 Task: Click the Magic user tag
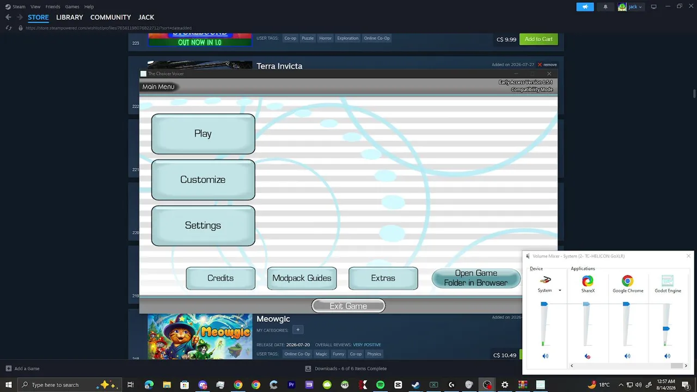click(x=321, y=354)
